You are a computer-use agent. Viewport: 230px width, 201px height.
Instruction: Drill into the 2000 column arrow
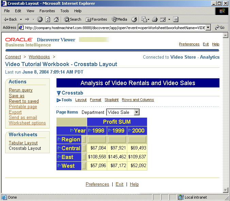[130, 130]
